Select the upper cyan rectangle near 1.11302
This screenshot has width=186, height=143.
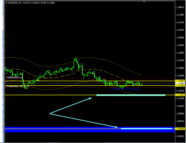(x=131, y=95)
